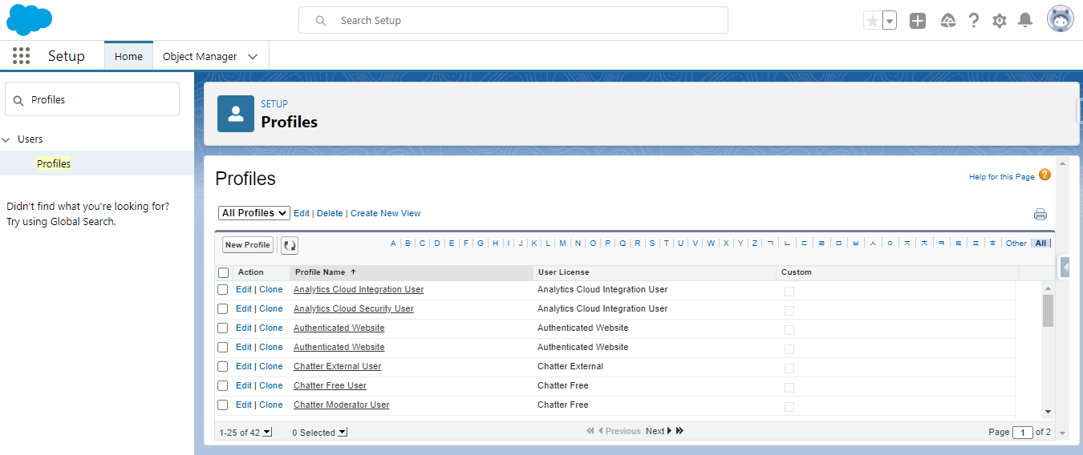This screenshot has height=455, width=1083.
Task: Select Profiles in the setup tree
Action: (54, 163)
